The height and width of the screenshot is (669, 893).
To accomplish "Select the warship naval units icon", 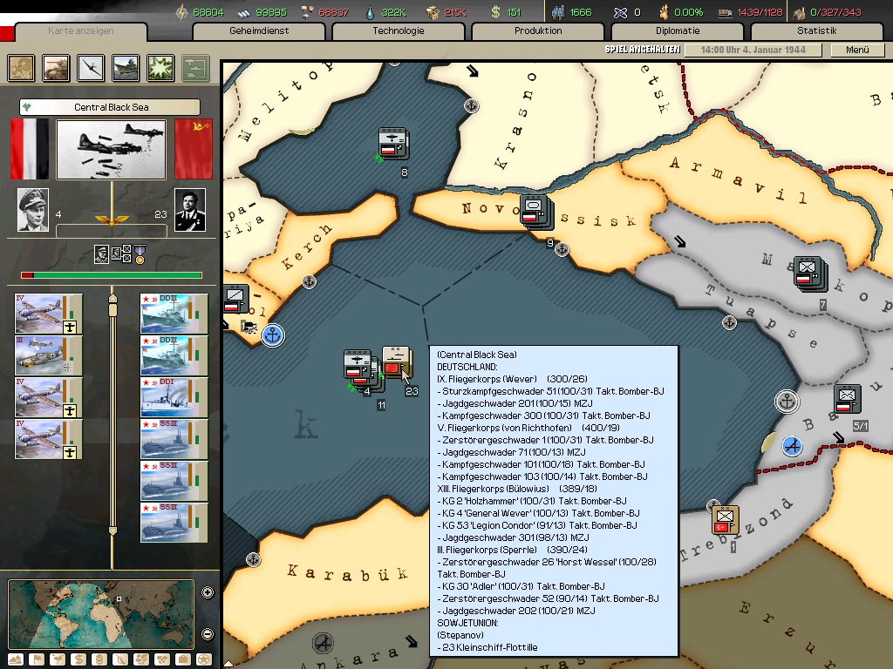I will pos(126,68).
